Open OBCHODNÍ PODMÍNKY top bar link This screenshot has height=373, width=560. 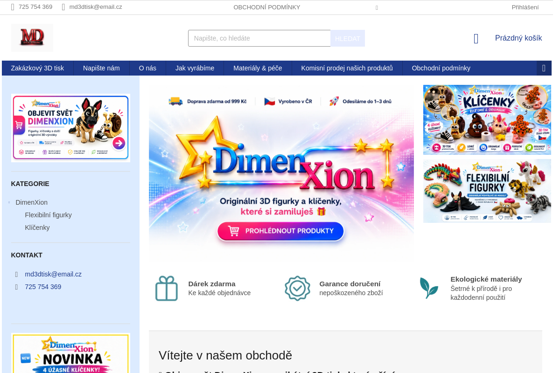click(x=267, y=7)
